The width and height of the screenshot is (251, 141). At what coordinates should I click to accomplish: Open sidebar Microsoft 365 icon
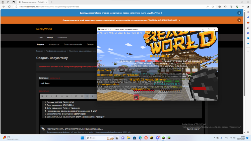tap(248, 33)
